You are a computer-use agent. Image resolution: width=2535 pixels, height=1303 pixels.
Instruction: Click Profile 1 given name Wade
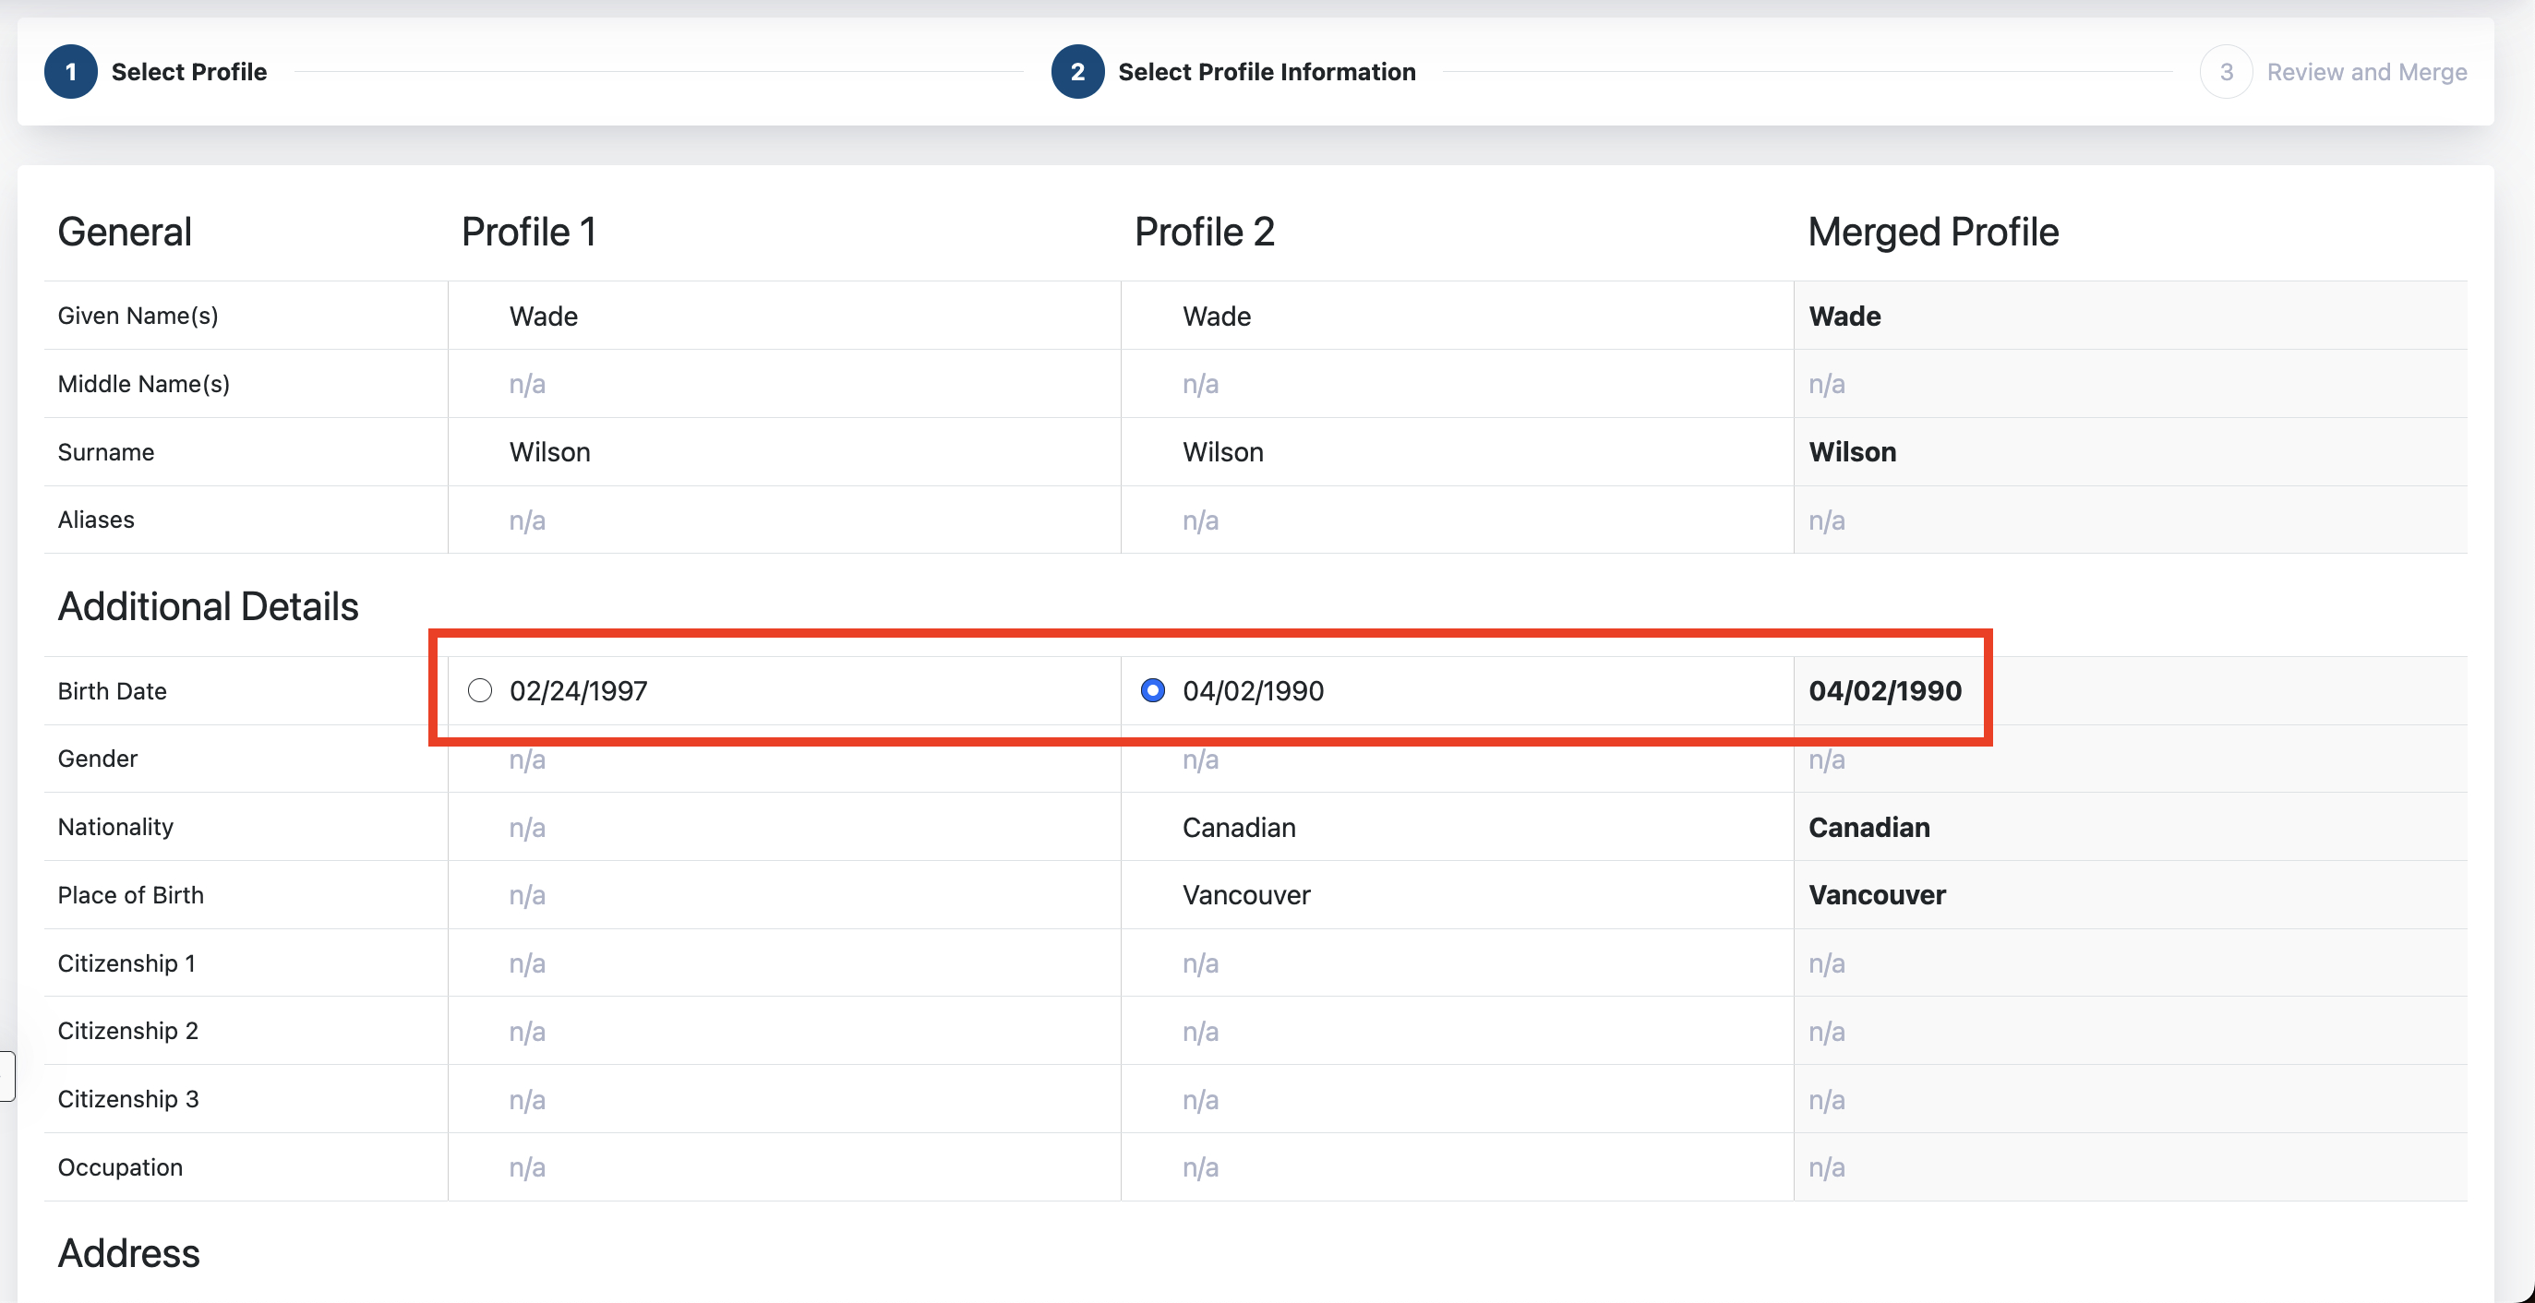coord(543,316)
